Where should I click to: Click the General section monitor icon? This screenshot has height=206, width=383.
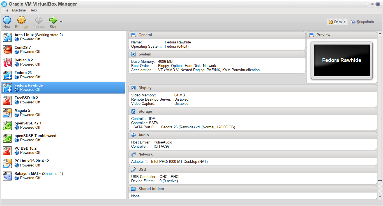tap(133, 35)
